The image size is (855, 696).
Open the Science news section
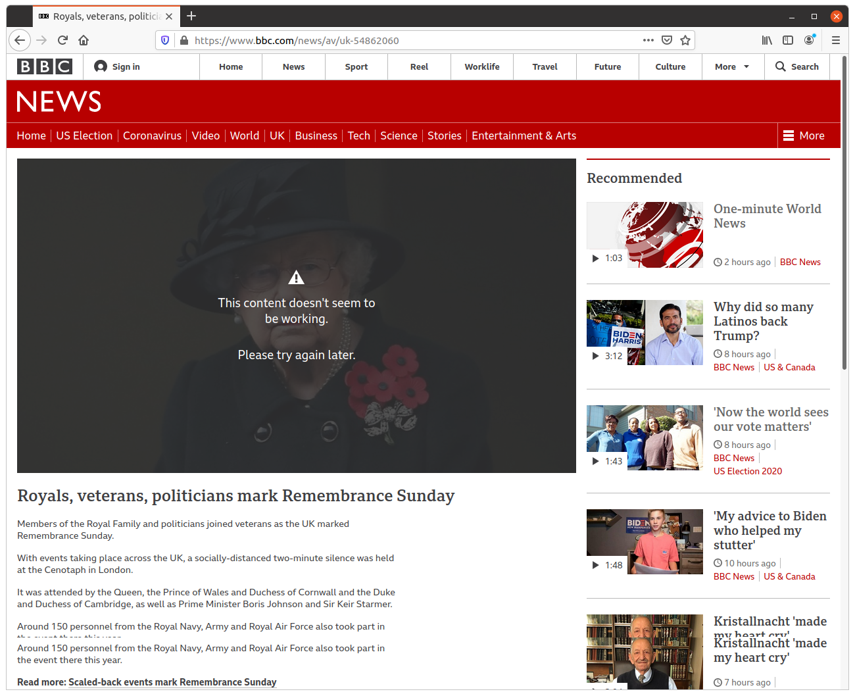399,136
